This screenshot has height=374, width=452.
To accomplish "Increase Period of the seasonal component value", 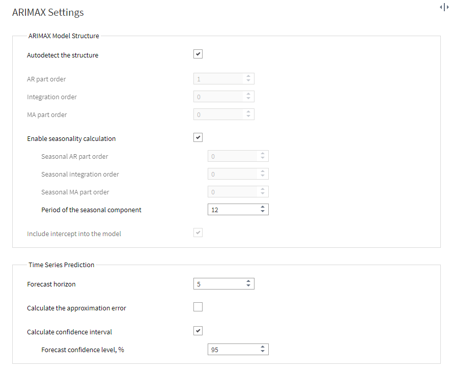I will click(x=262, y=207).
